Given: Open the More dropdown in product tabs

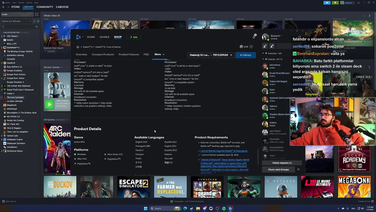Looking at the screenshot, I should [160, 54].
